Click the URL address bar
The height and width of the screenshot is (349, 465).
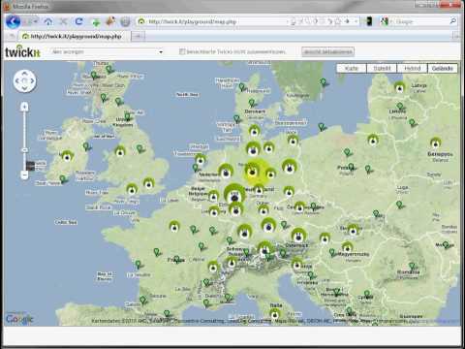(x=213, y=21)
